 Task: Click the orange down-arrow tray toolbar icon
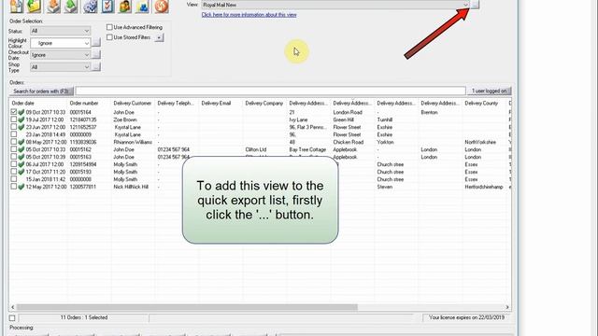(x=53, y=7)
